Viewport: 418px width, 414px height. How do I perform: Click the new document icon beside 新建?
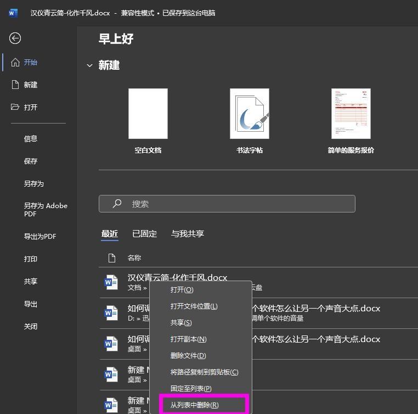tap(15, 85)
